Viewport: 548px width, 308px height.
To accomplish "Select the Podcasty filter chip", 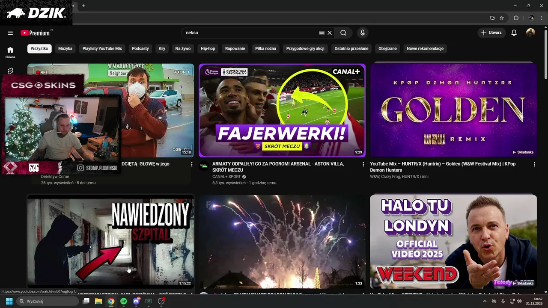I will click(x=140, y=48).
